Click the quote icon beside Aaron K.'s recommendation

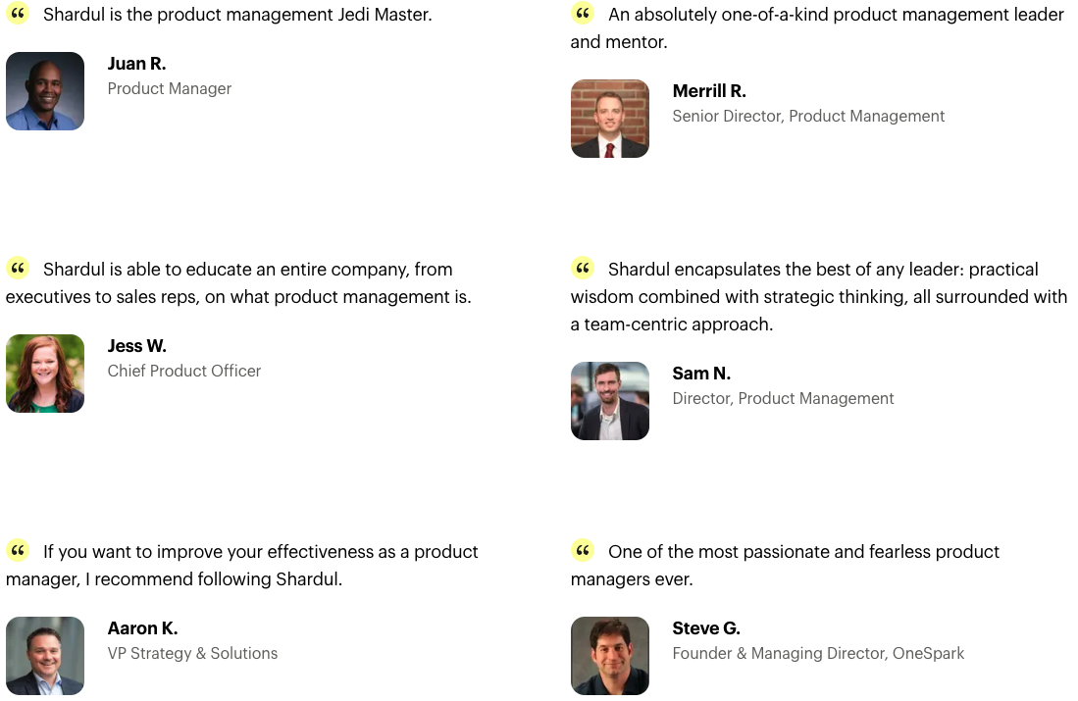18,550
